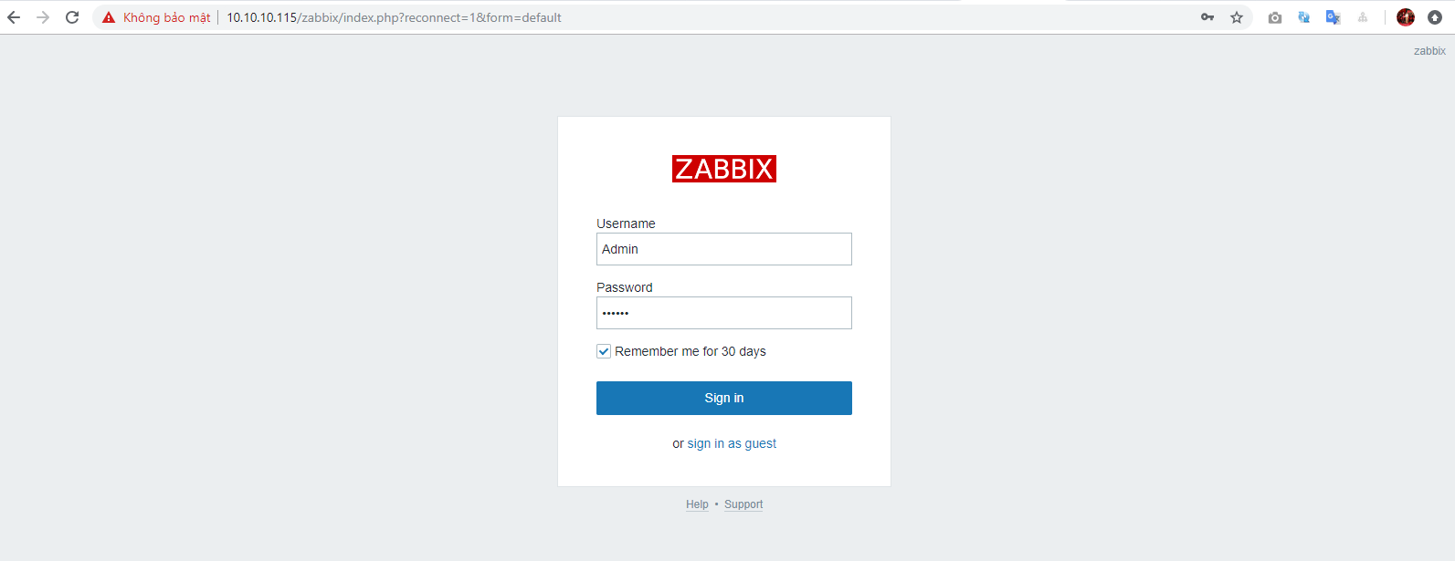
Task: Open the saved password key icon
Action: [x=1207, y=17]
